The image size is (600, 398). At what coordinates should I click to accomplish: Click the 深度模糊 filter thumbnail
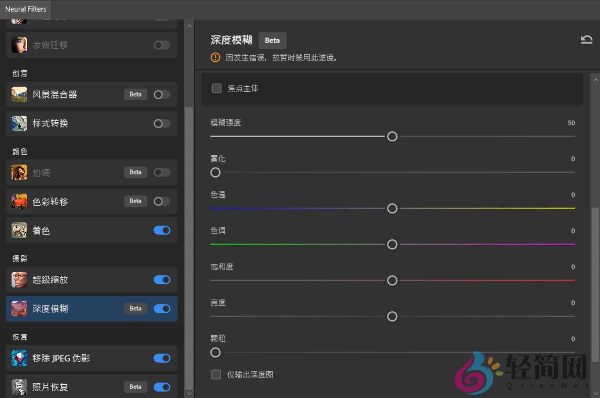19,309
